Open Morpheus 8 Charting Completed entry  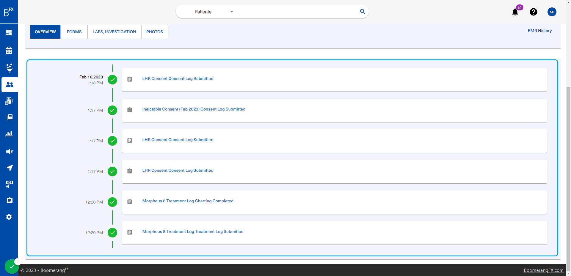188,201
